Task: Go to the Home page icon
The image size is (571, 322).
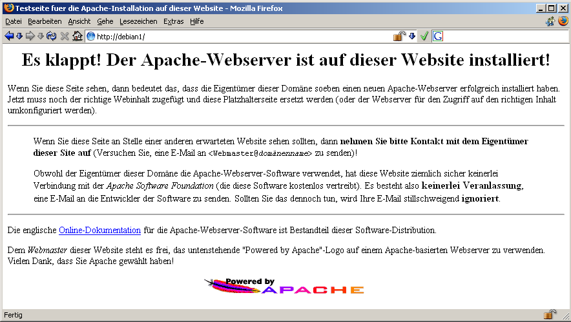Action: pyautogui.click(x=78, y=36)
